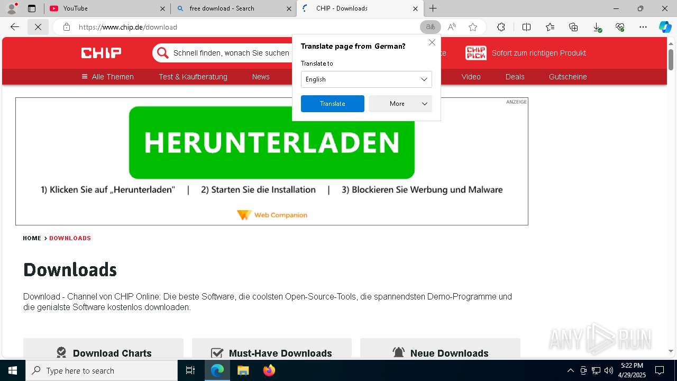Viewport: 677px width, 381px height.
Task: Open the tab actions menu icon
Action: pos(32,8)
